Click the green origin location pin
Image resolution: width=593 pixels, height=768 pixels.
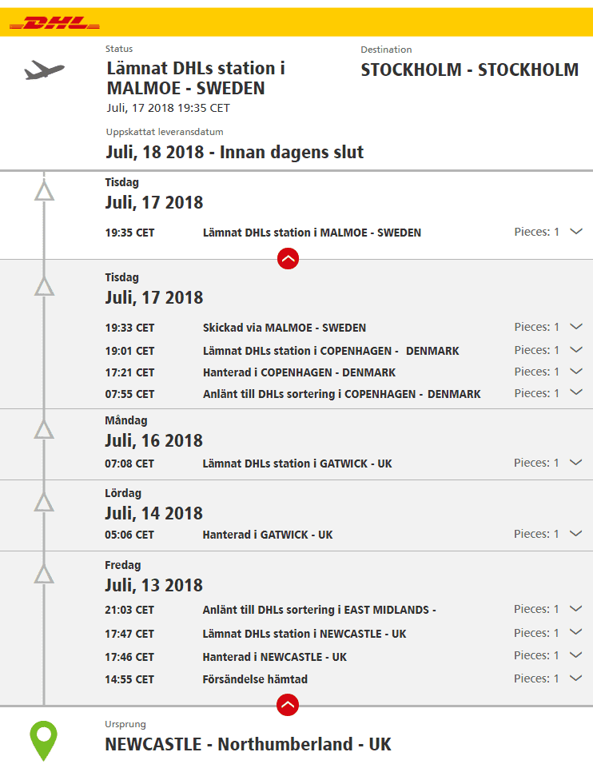pyautogui.click(x=44, y=740)
